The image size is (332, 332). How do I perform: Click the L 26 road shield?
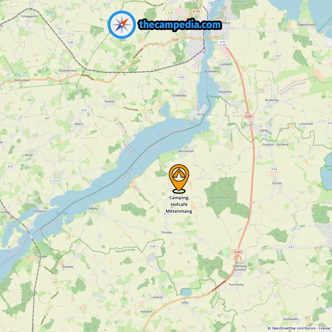tap(267, 272)
